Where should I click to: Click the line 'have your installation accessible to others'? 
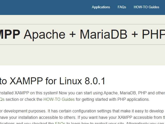82,117
